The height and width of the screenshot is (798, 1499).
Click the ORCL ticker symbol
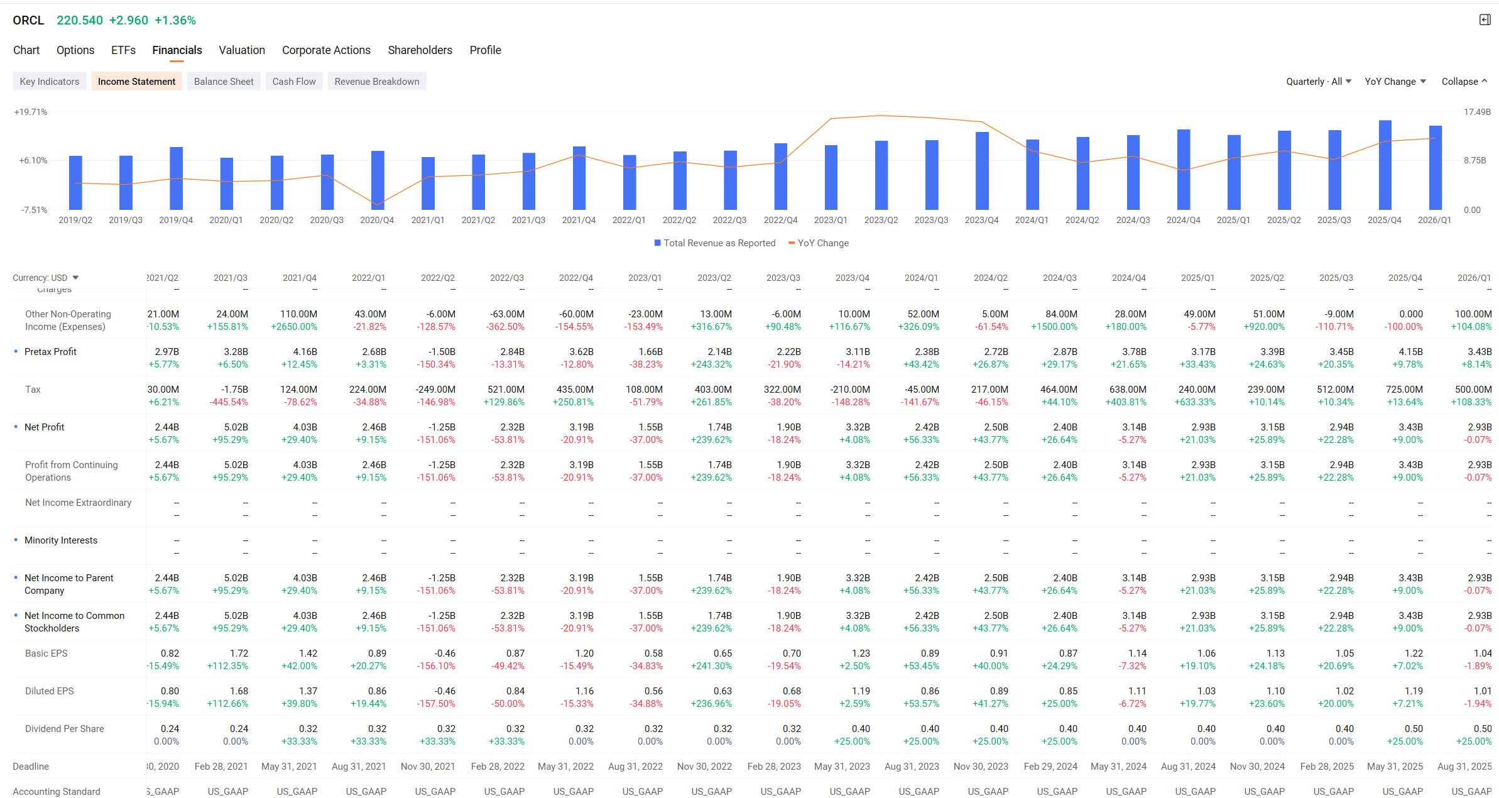click(28, 21)
